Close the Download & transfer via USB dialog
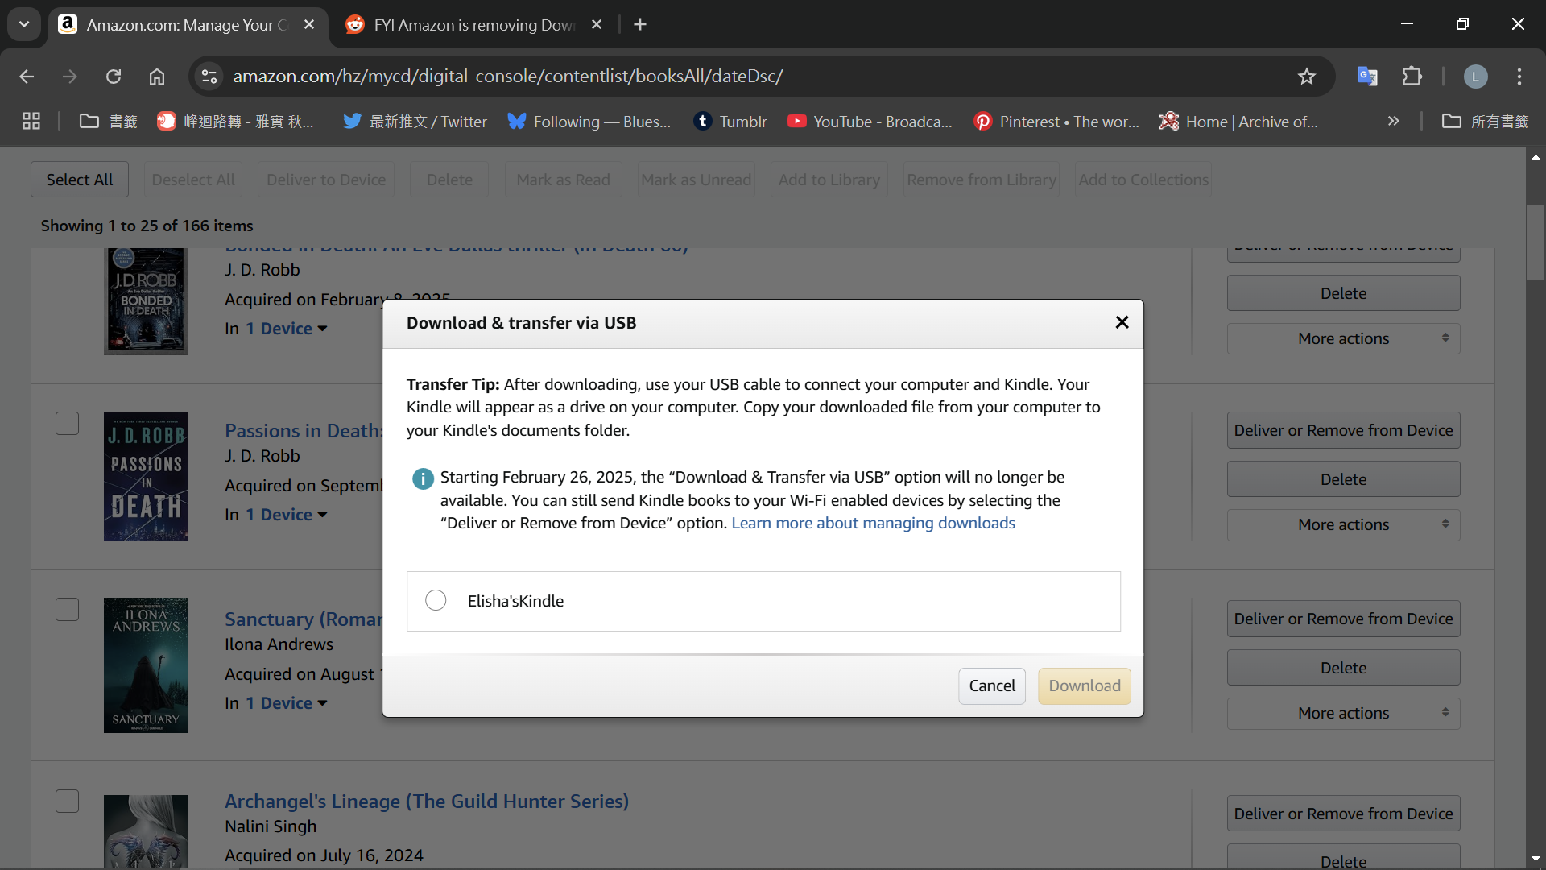This screenshot has width=1546, height=870. (x=1122, y=322)
